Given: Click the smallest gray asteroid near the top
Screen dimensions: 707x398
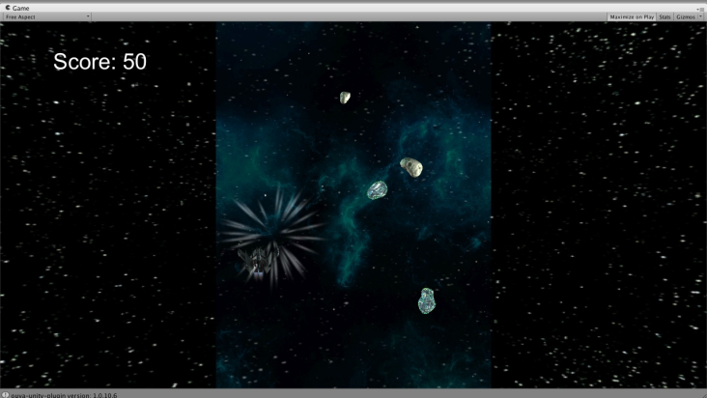Looking at the screenshot, I should tap(345, 98).
